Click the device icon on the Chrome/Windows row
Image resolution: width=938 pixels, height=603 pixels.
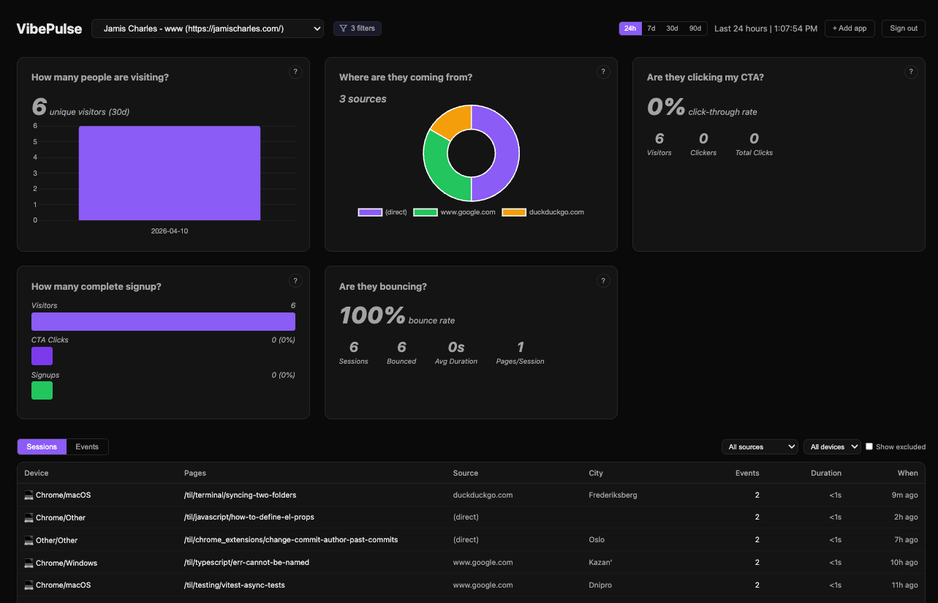pos(27,562)
